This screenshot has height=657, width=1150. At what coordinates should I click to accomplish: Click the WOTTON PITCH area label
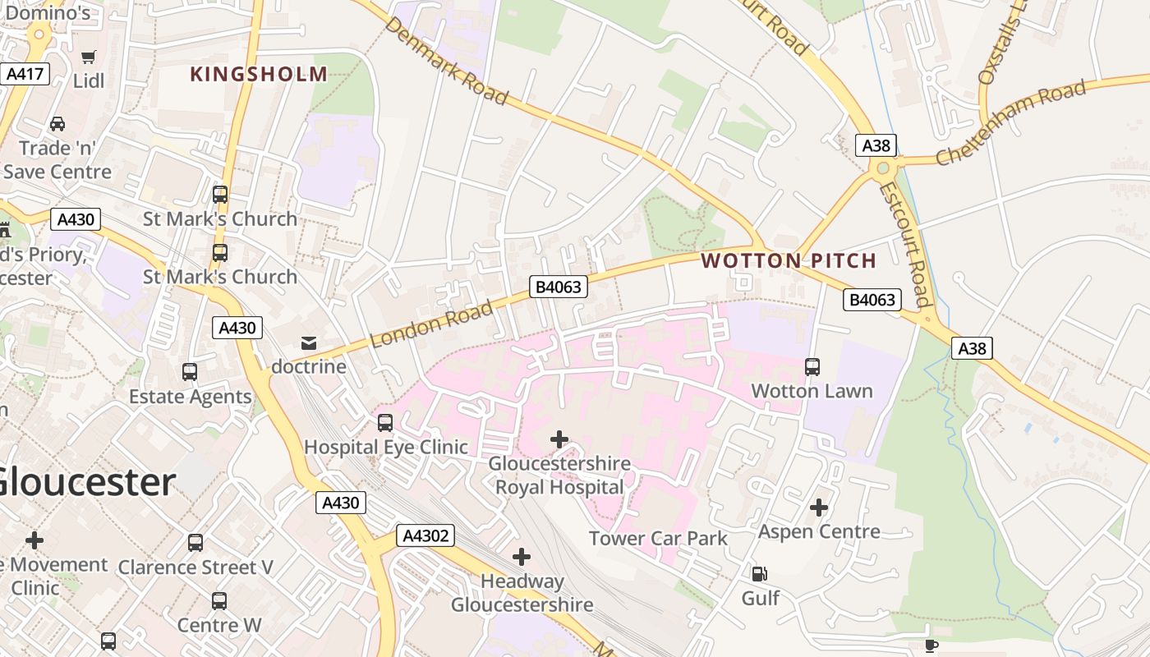[x=789, y=261]
